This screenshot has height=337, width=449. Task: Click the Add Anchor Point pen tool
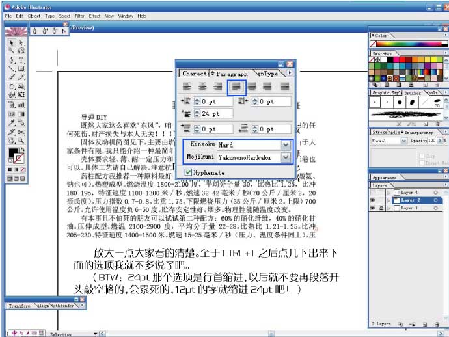[45, 31]
